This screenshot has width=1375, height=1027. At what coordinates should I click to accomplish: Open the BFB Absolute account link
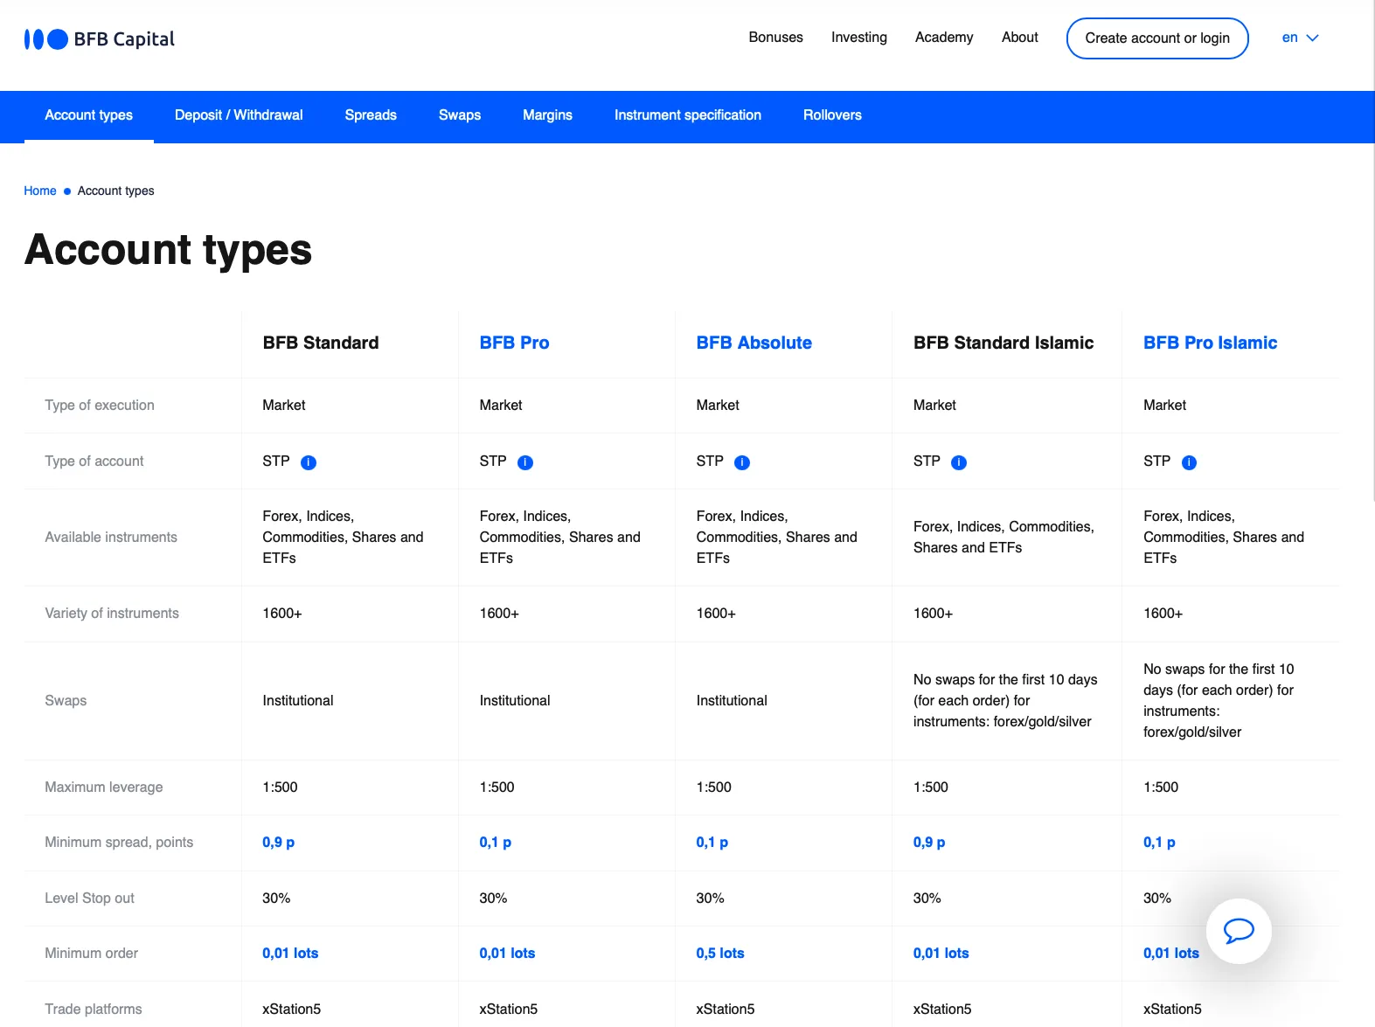click(753, 343)
